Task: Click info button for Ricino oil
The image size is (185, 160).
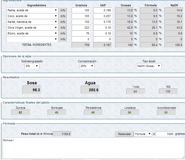Action: [x=63, y=33]
